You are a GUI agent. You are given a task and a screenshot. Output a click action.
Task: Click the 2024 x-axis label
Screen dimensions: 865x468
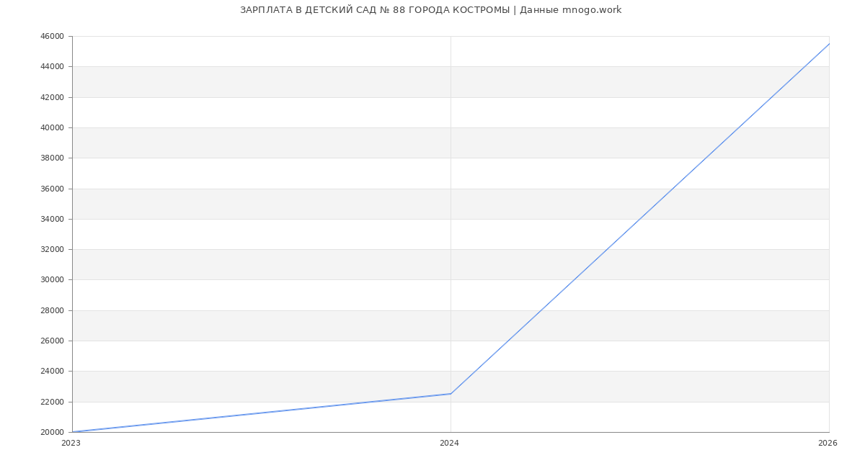449,444
